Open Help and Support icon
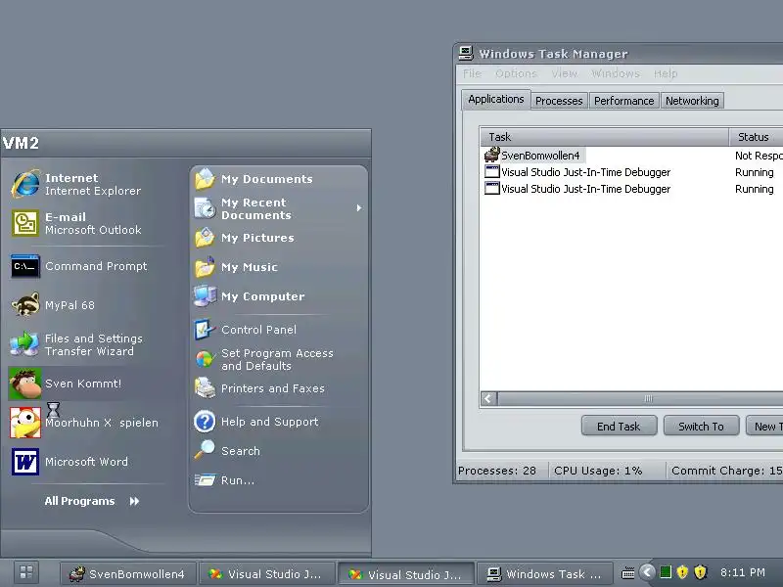 205,422
